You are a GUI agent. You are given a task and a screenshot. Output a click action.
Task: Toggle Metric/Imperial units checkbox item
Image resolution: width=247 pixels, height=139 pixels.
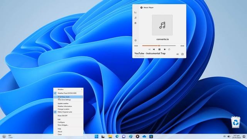pyautogui.click(x=68, y=112)
